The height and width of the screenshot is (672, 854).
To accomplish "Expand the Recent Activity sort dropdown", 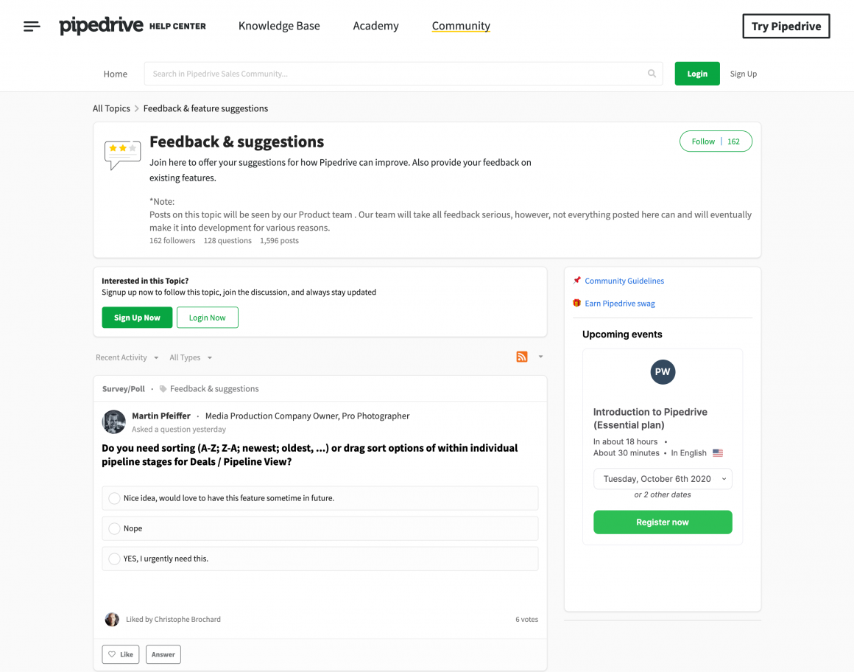I will point(127,357).
